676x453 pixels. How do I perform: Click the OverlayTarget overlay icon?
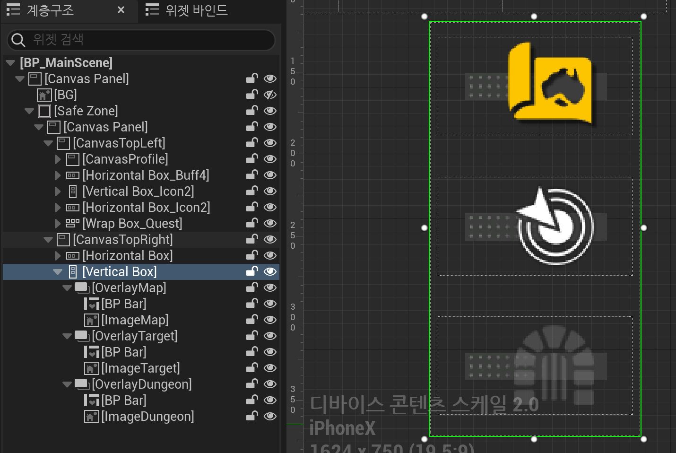pyautogui.click(x=82, y=336)
